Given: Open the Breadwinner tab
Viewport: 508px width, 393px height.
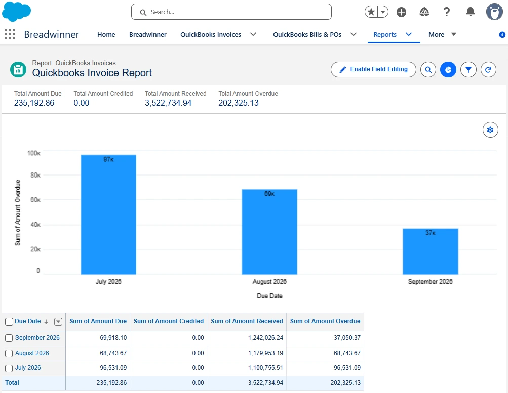Looking at the screenshot, I should tap(148, 34).
